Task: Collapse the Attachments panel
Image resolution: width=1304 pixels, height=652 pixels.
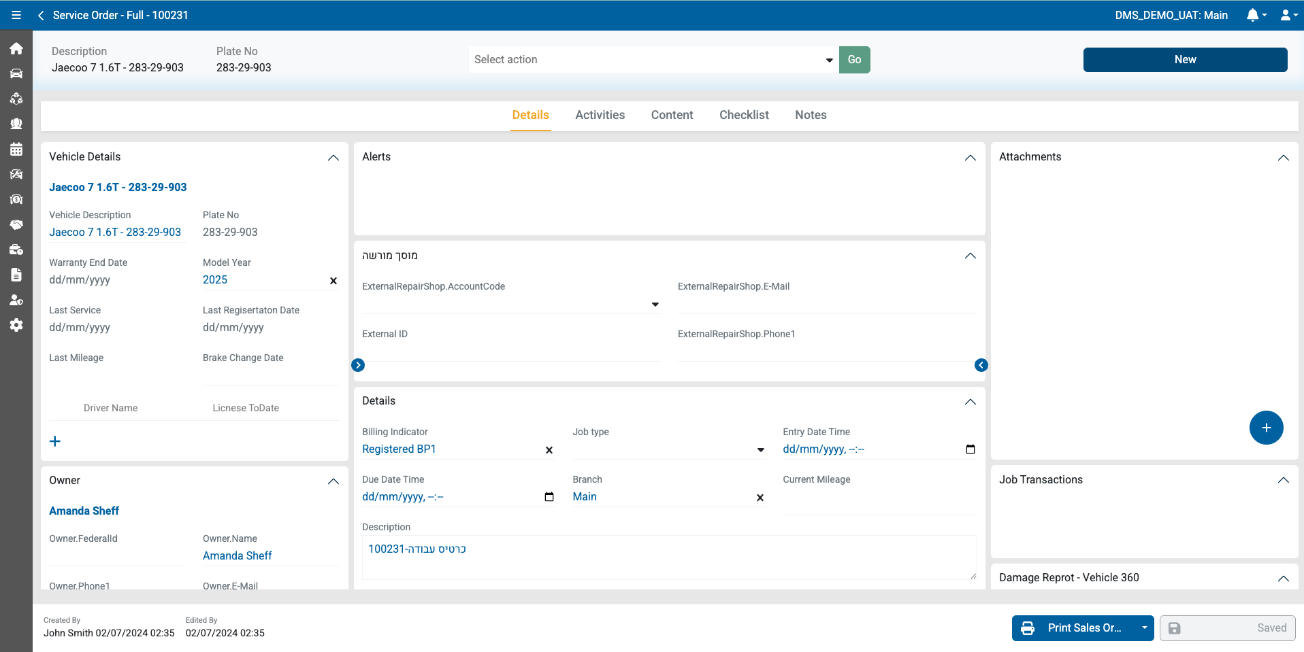Action: pyautogui.click(x=1284, y=158)
